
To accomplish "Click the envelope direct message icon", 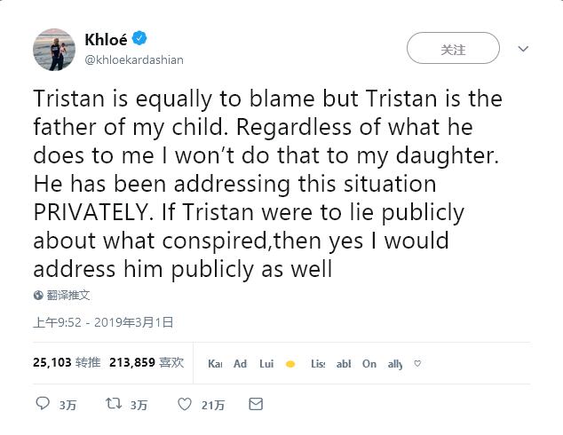I will pos(256,404).
